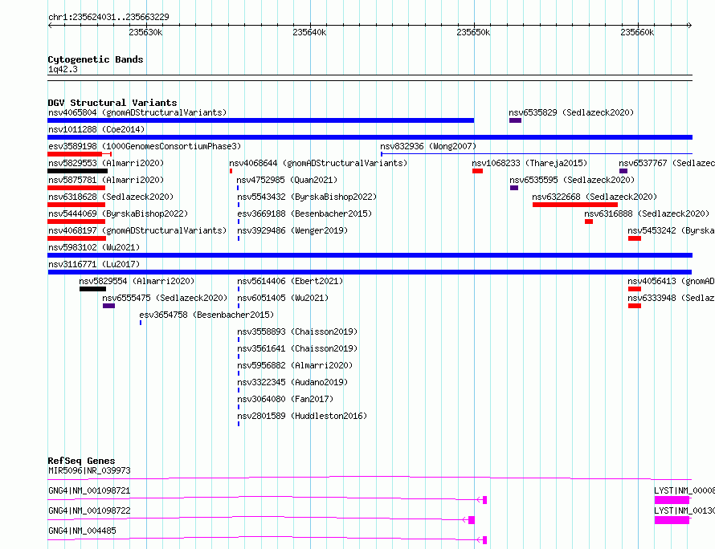The height and width of the screenshot is (549, 715).
Task: Click nsv5829554 Almarri2020 label
Action: coord(137,281)
